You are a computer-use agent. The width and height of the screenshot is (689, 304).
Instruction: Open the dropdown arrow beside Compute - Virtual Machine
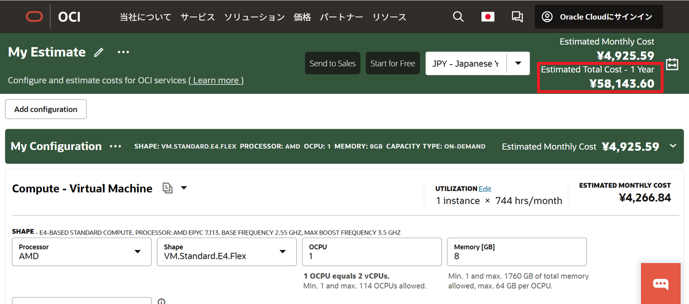[x=184, y=188]
